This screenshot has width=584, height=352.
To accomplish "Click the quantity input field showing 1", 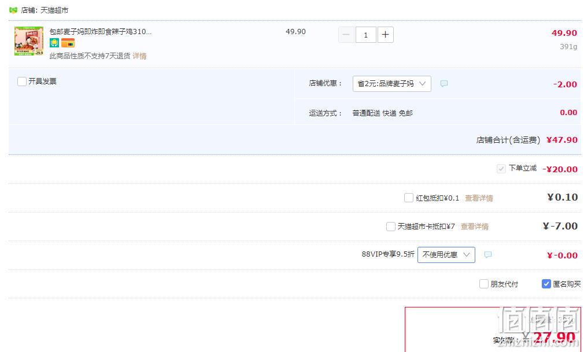I will [366, 35].
